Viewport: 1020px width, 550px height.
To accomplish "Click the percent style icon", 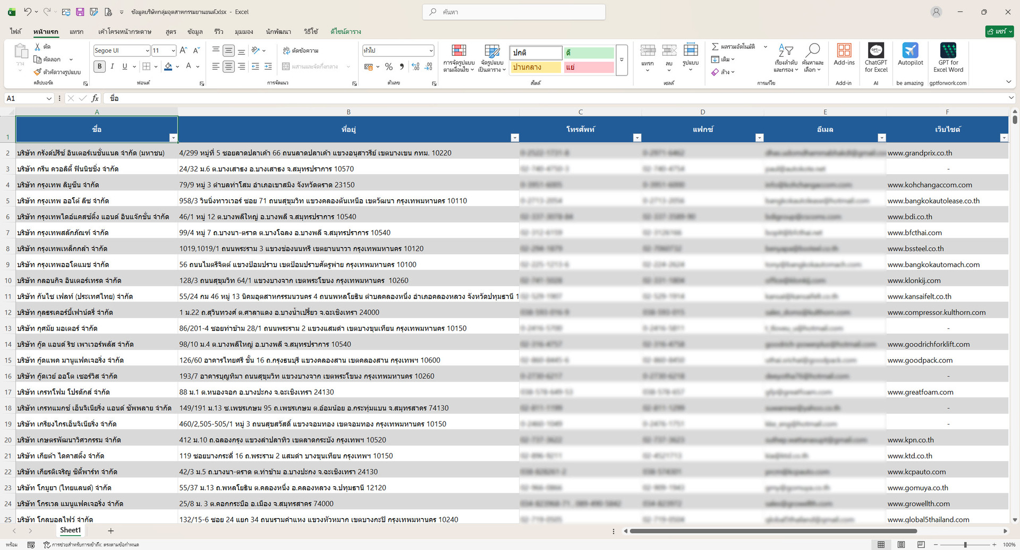I will (389, 66).
